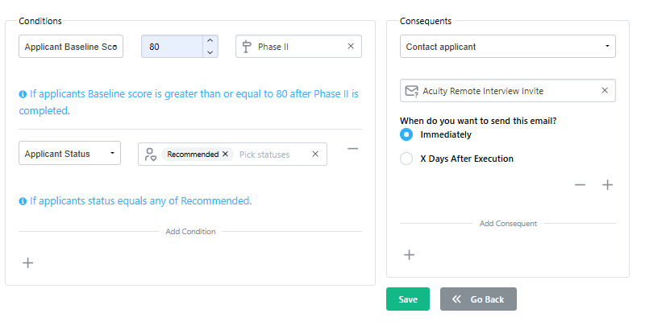
Task: Click the Go Back button
Action: tap(478, 299)
